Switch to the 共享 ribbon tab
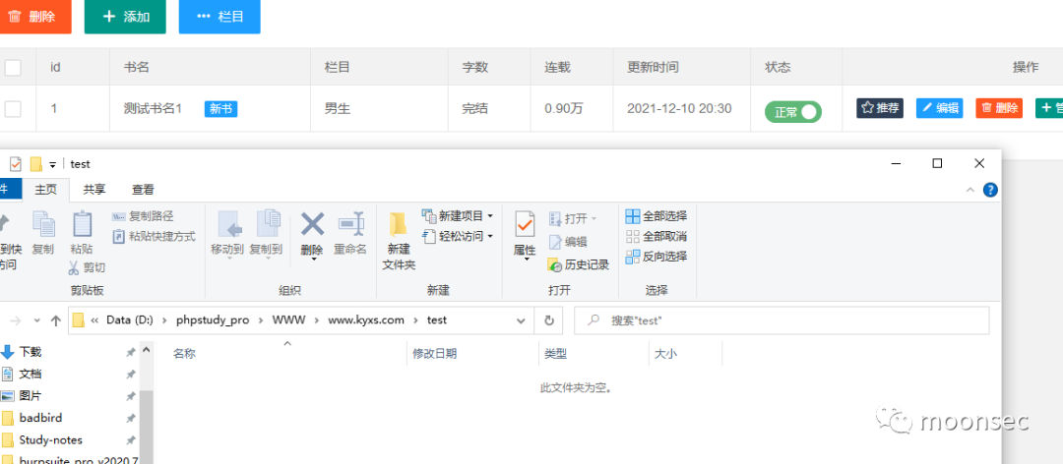The height and width of the screenshot is (464, 1063). pyautogui.click(x=94, y=190)
